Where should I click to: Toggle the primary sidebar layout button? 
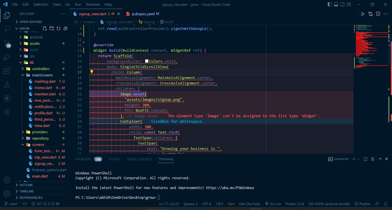click(x=329, y=4)
